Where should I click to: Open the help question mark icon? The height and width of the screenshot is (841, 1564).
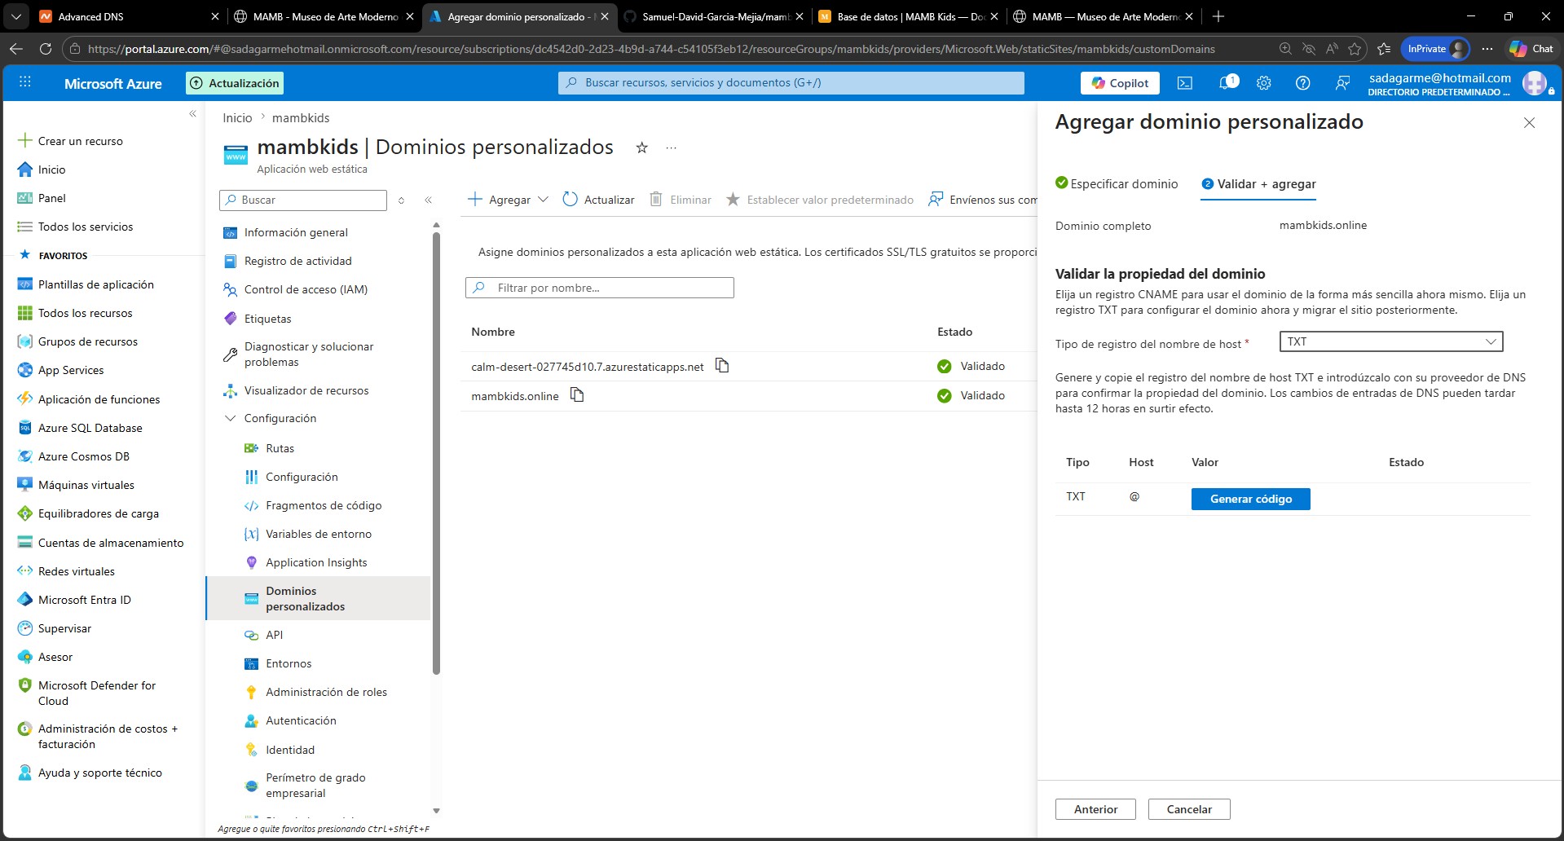click(x=1302, y=83)
